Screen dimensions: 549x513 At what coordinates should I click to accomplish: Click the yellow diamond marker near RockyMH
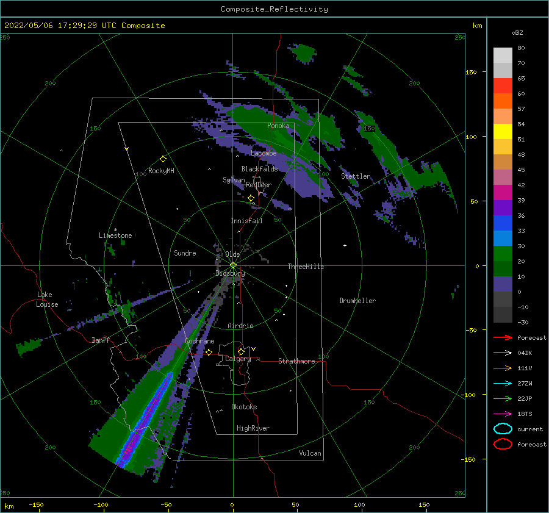point(163,159)
